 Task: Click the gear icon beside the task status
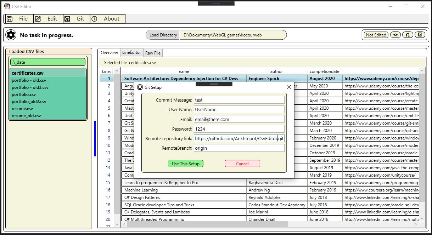pyautogui.click(x=11, y=35)
